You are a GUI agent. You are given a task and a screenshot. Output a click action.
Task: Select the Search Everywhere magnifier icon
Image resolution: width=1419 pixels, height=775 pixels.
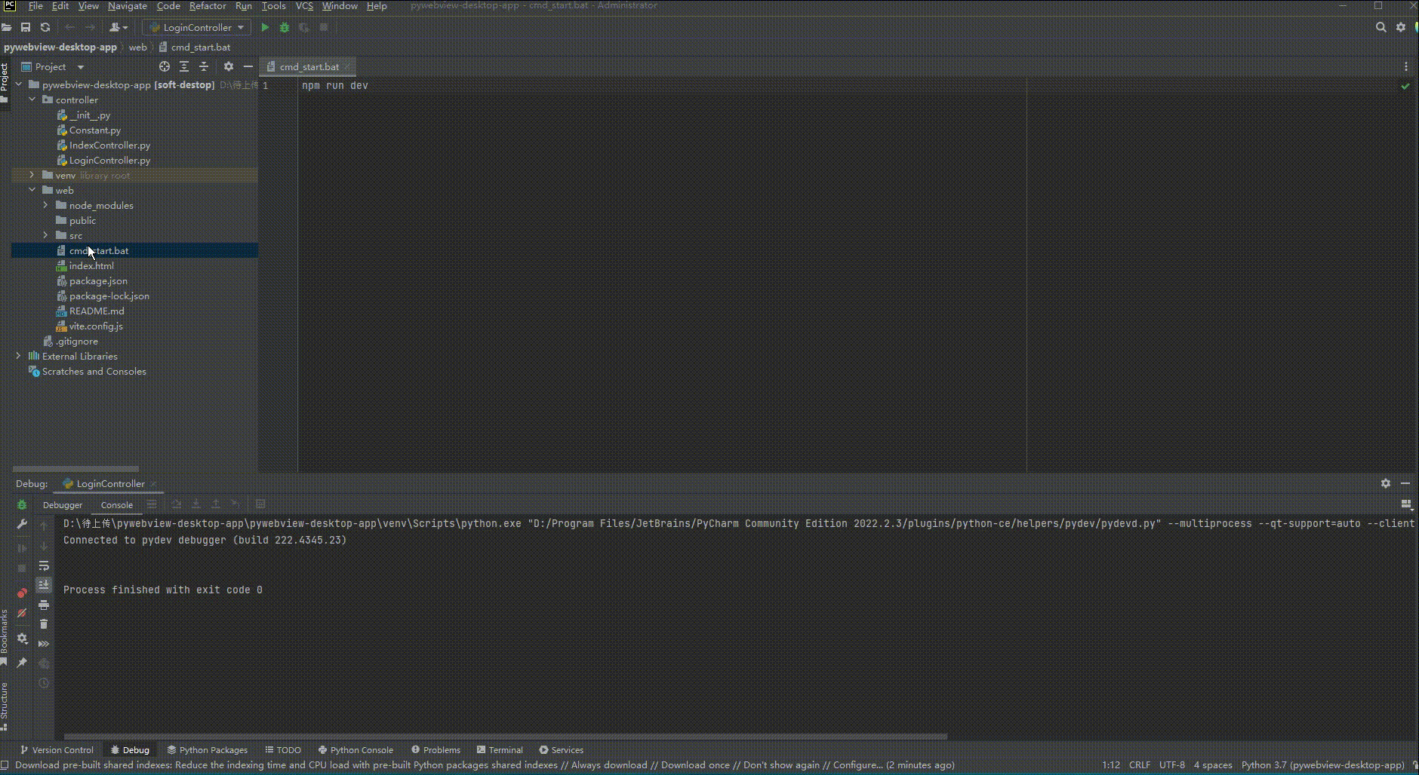[x=1381, y=27]
